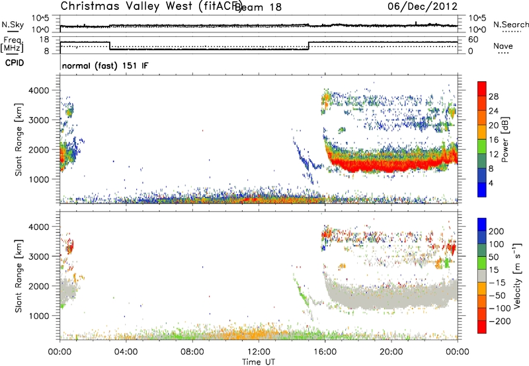Screen dimensions: 529x366
Task: Click the Freq. [MHz] axis label
Action: point(12,44)
